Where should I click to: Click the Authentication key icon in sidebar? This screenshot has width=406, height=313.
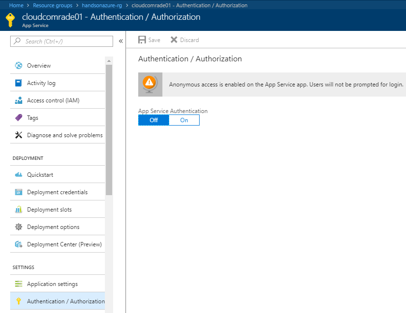tap(19, 301)
